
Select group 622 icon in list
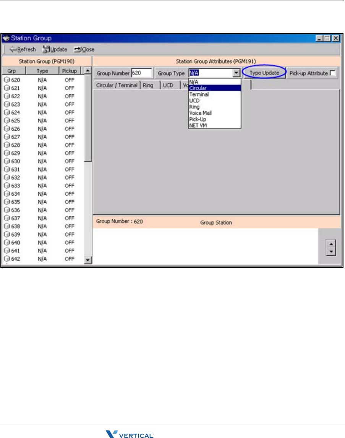[7, 96]
